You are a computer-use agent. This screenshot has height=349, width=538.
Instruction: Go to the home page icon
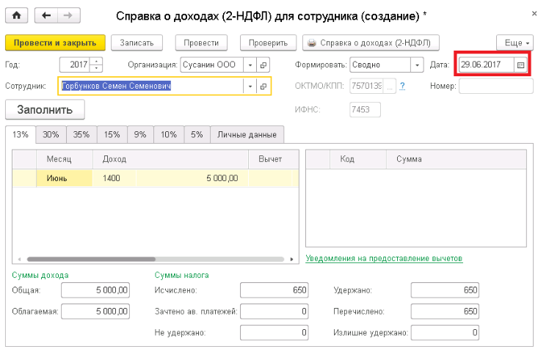tap(16, 15)
